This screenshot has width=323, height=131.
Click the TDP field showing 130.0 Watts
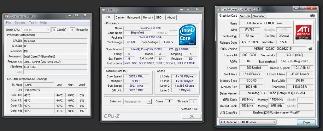pyautogui.click(x=55, y=90)
